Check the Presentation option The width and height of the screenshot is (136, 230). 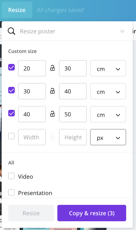click(x=11, y=192)
